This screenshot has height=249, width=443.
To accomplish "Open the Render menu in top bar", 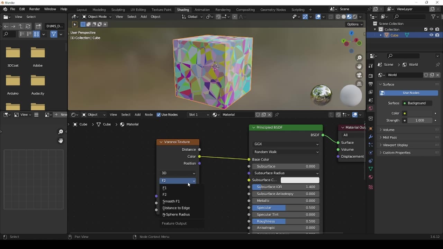I will (35, 9).
